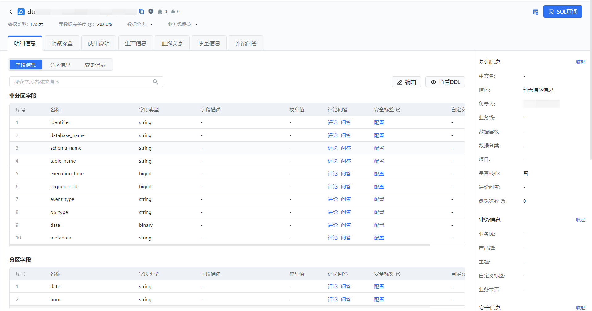The image size is (592, 311).
Task: Select the execution_time field name
Action: click(67, 174)
